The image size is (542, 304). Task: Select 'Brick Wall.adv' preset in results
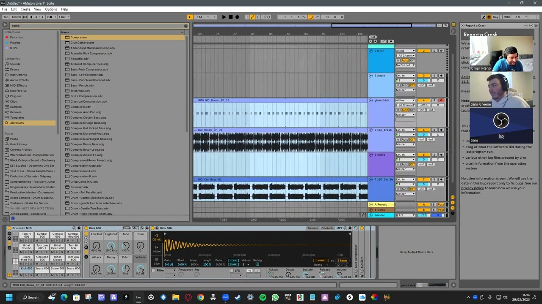tap(80, 91)
